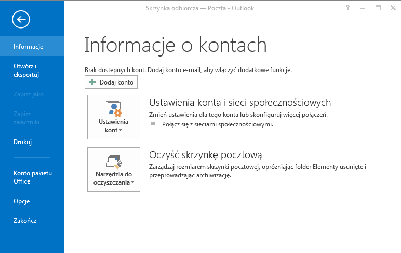Click the Dodaj konto button
The image size is (401, 253).
[x=111, y=82]
